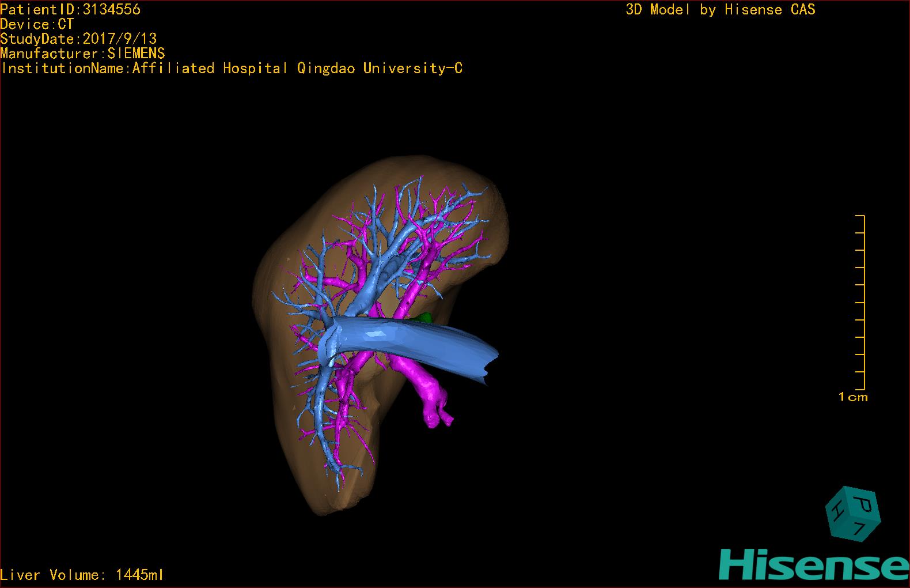Click the Device:CT label
Screen dimensions: 910x588
click(x=37, y=24)
